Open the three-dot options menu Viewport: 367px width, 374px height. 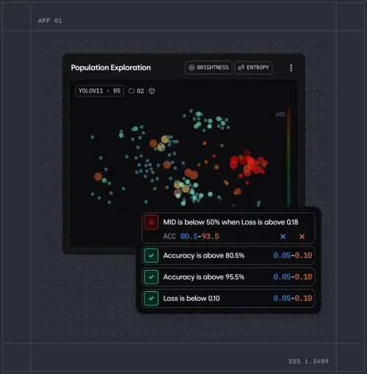(291, 67)
